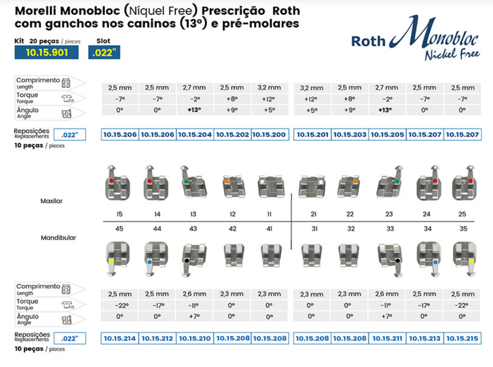
Task: Select the tooth 45 bracket with yellow dot
Action: (117, 259)
